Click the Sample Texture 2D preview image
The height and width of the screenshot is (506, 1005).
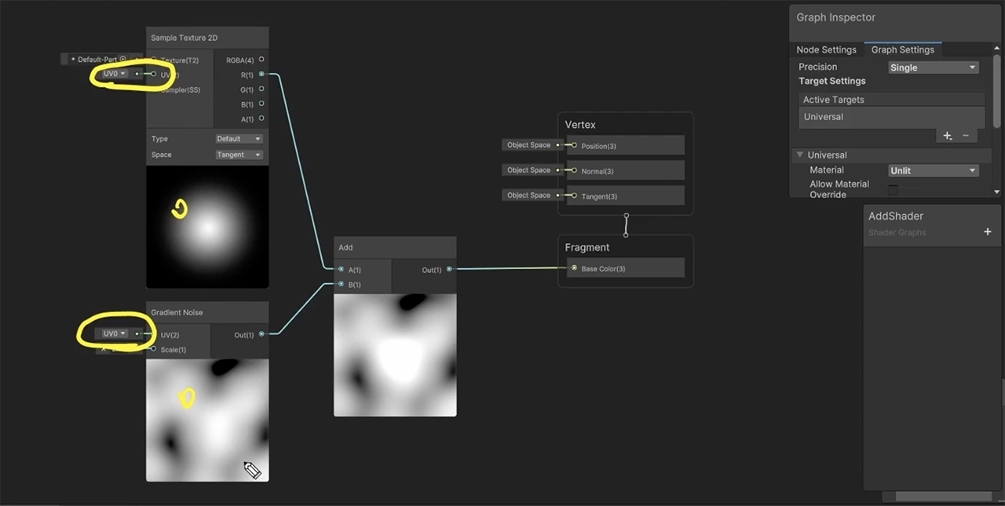(207, 227)
